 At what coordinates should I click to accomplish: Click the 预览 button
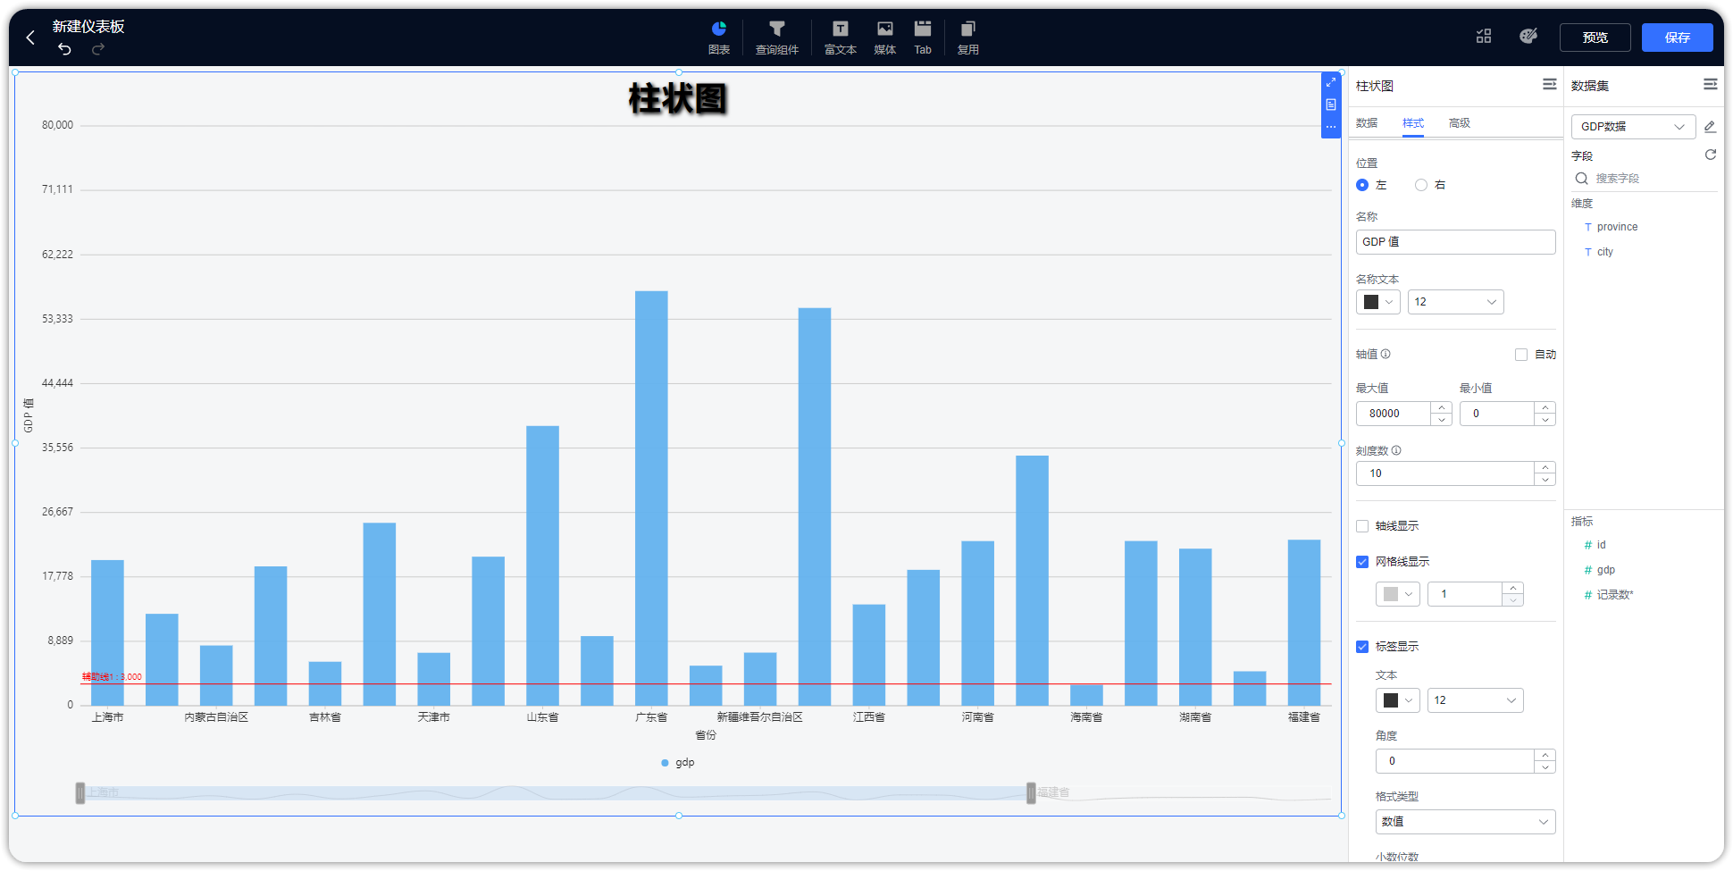(1595, 38)
